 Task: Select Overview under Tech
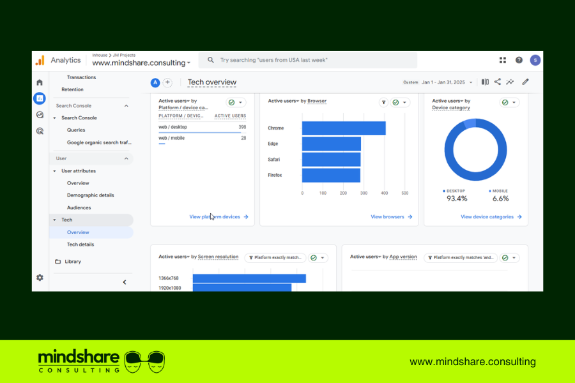(78, 232)
